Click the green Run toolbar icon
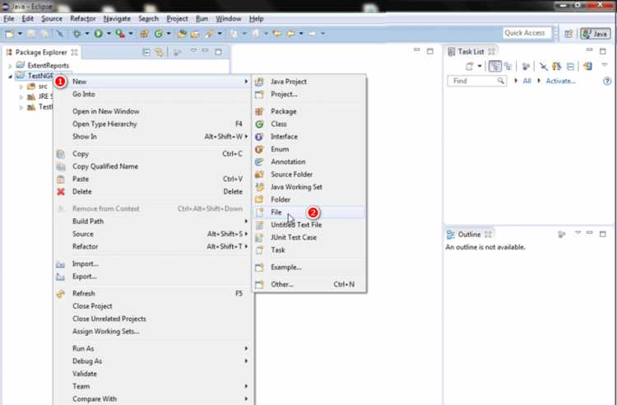Screen dimensions: 617x405 point(99,34)
